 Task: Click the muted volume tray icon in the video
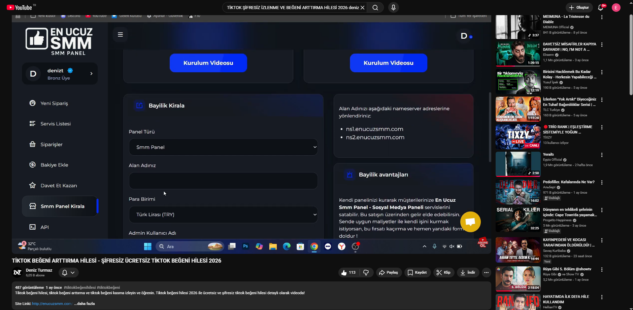pos(452,246)
